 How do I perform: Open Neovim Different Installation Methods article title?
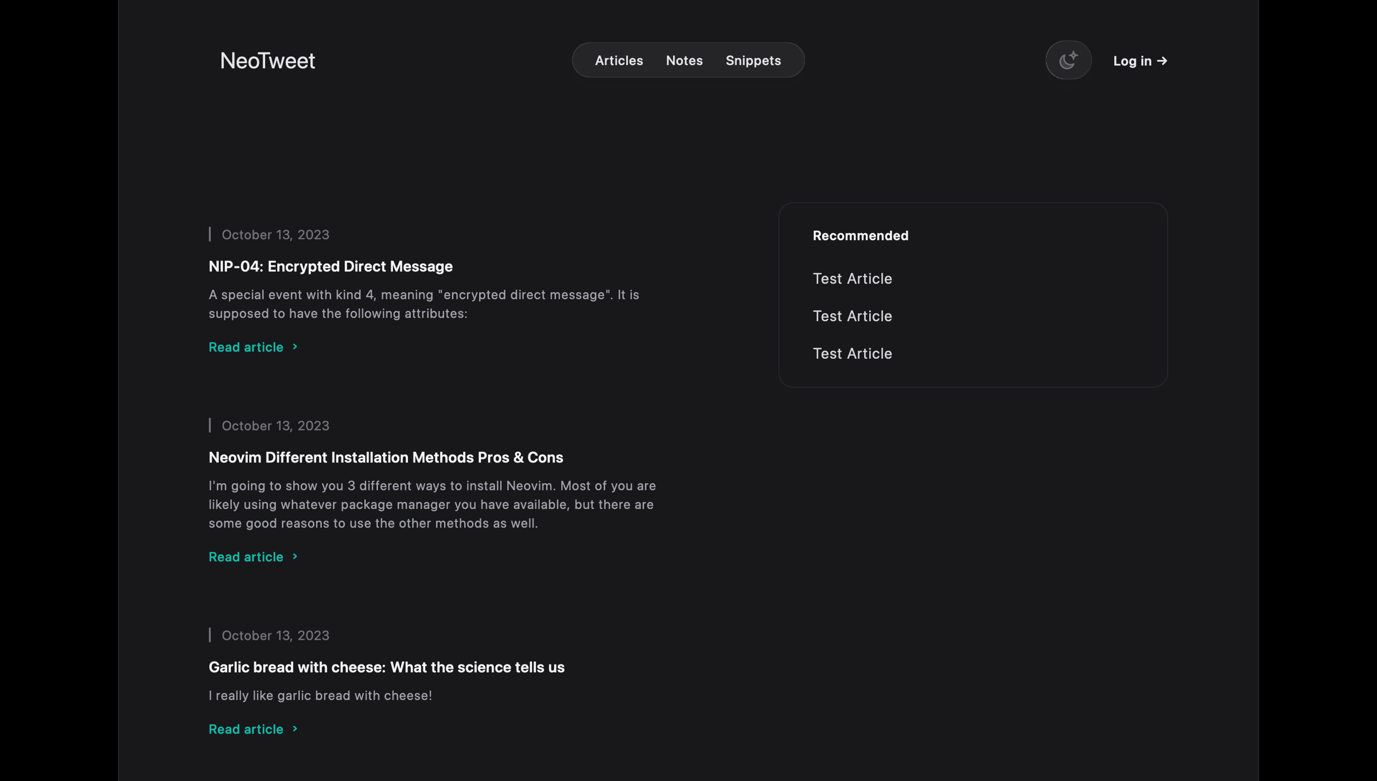point(386,457)
